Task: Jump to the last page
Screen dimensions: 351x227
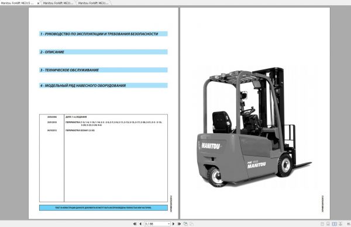Action: pyautogui.click(x=179, y=223)
